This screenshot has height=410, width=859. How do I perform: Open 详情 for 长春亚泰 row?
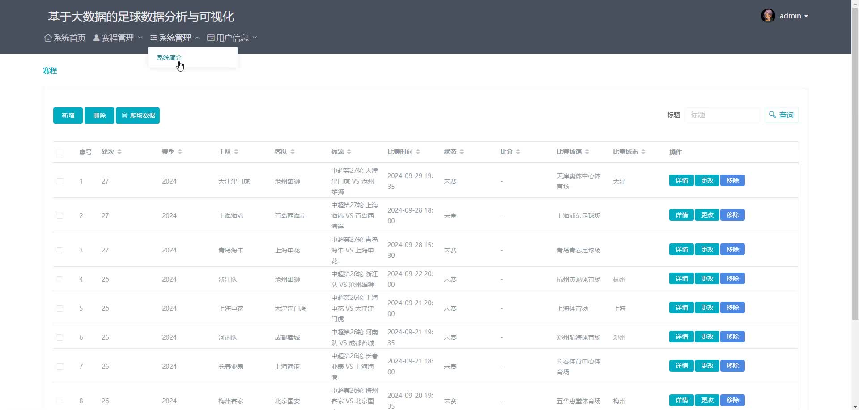pos(681,366)
